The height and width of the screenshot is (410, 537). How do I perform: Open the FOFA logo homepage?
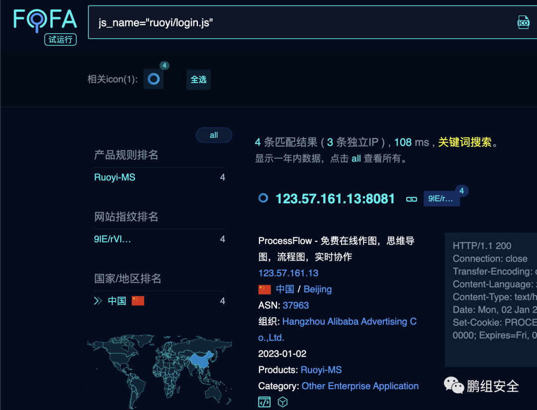[x=45, y=20]
